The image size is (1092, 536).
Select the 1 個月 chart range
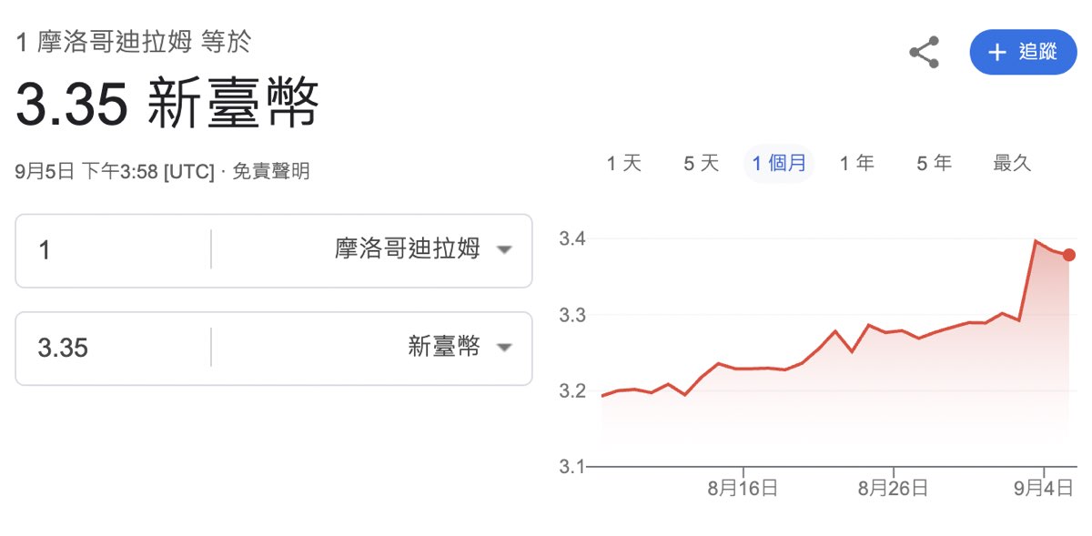(779, 164)
